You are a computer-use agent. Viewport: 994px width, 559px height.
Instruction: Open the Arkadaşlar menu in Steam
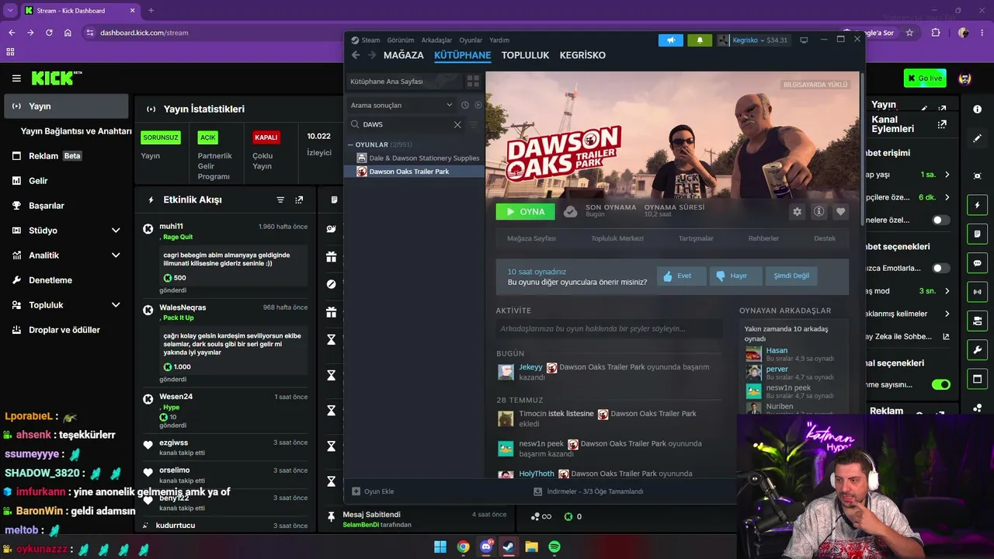(436, 40)
